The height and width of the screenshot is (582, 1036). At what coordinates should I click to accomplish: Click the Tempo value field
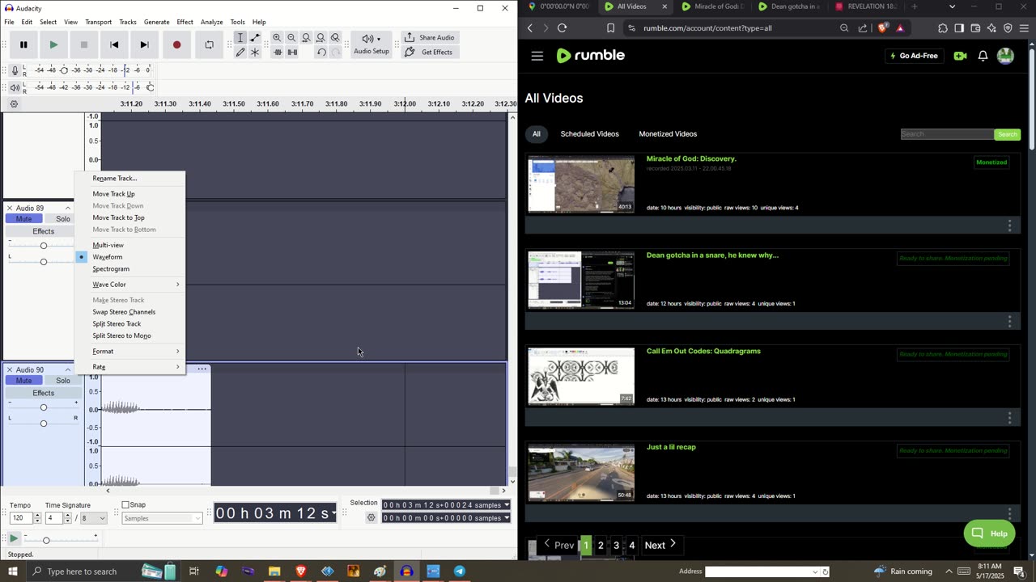21,518
